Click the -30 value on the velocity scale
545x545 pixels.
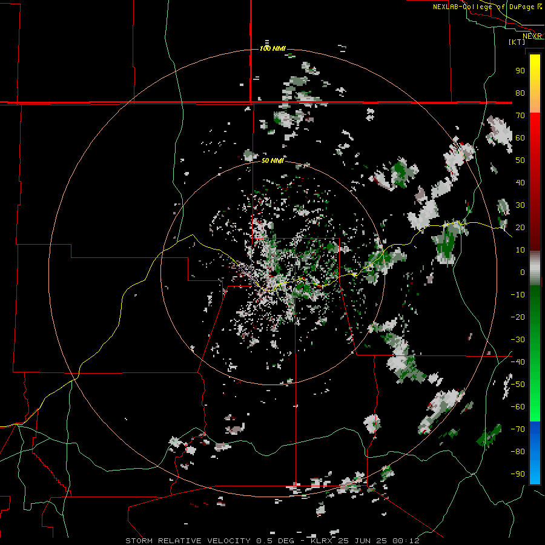tap(518, 340)
